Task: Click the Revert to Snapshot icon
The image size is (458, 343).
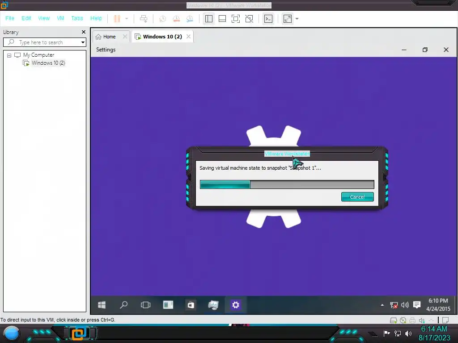Action: coord(176,19)
